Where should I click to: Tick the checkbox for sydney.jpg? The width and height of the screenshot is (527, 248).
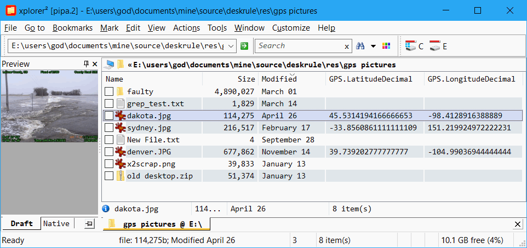[109, 128]
